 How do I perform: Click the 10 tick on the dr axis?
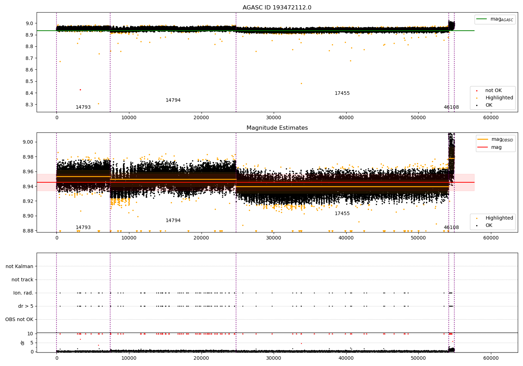(30, 334)
